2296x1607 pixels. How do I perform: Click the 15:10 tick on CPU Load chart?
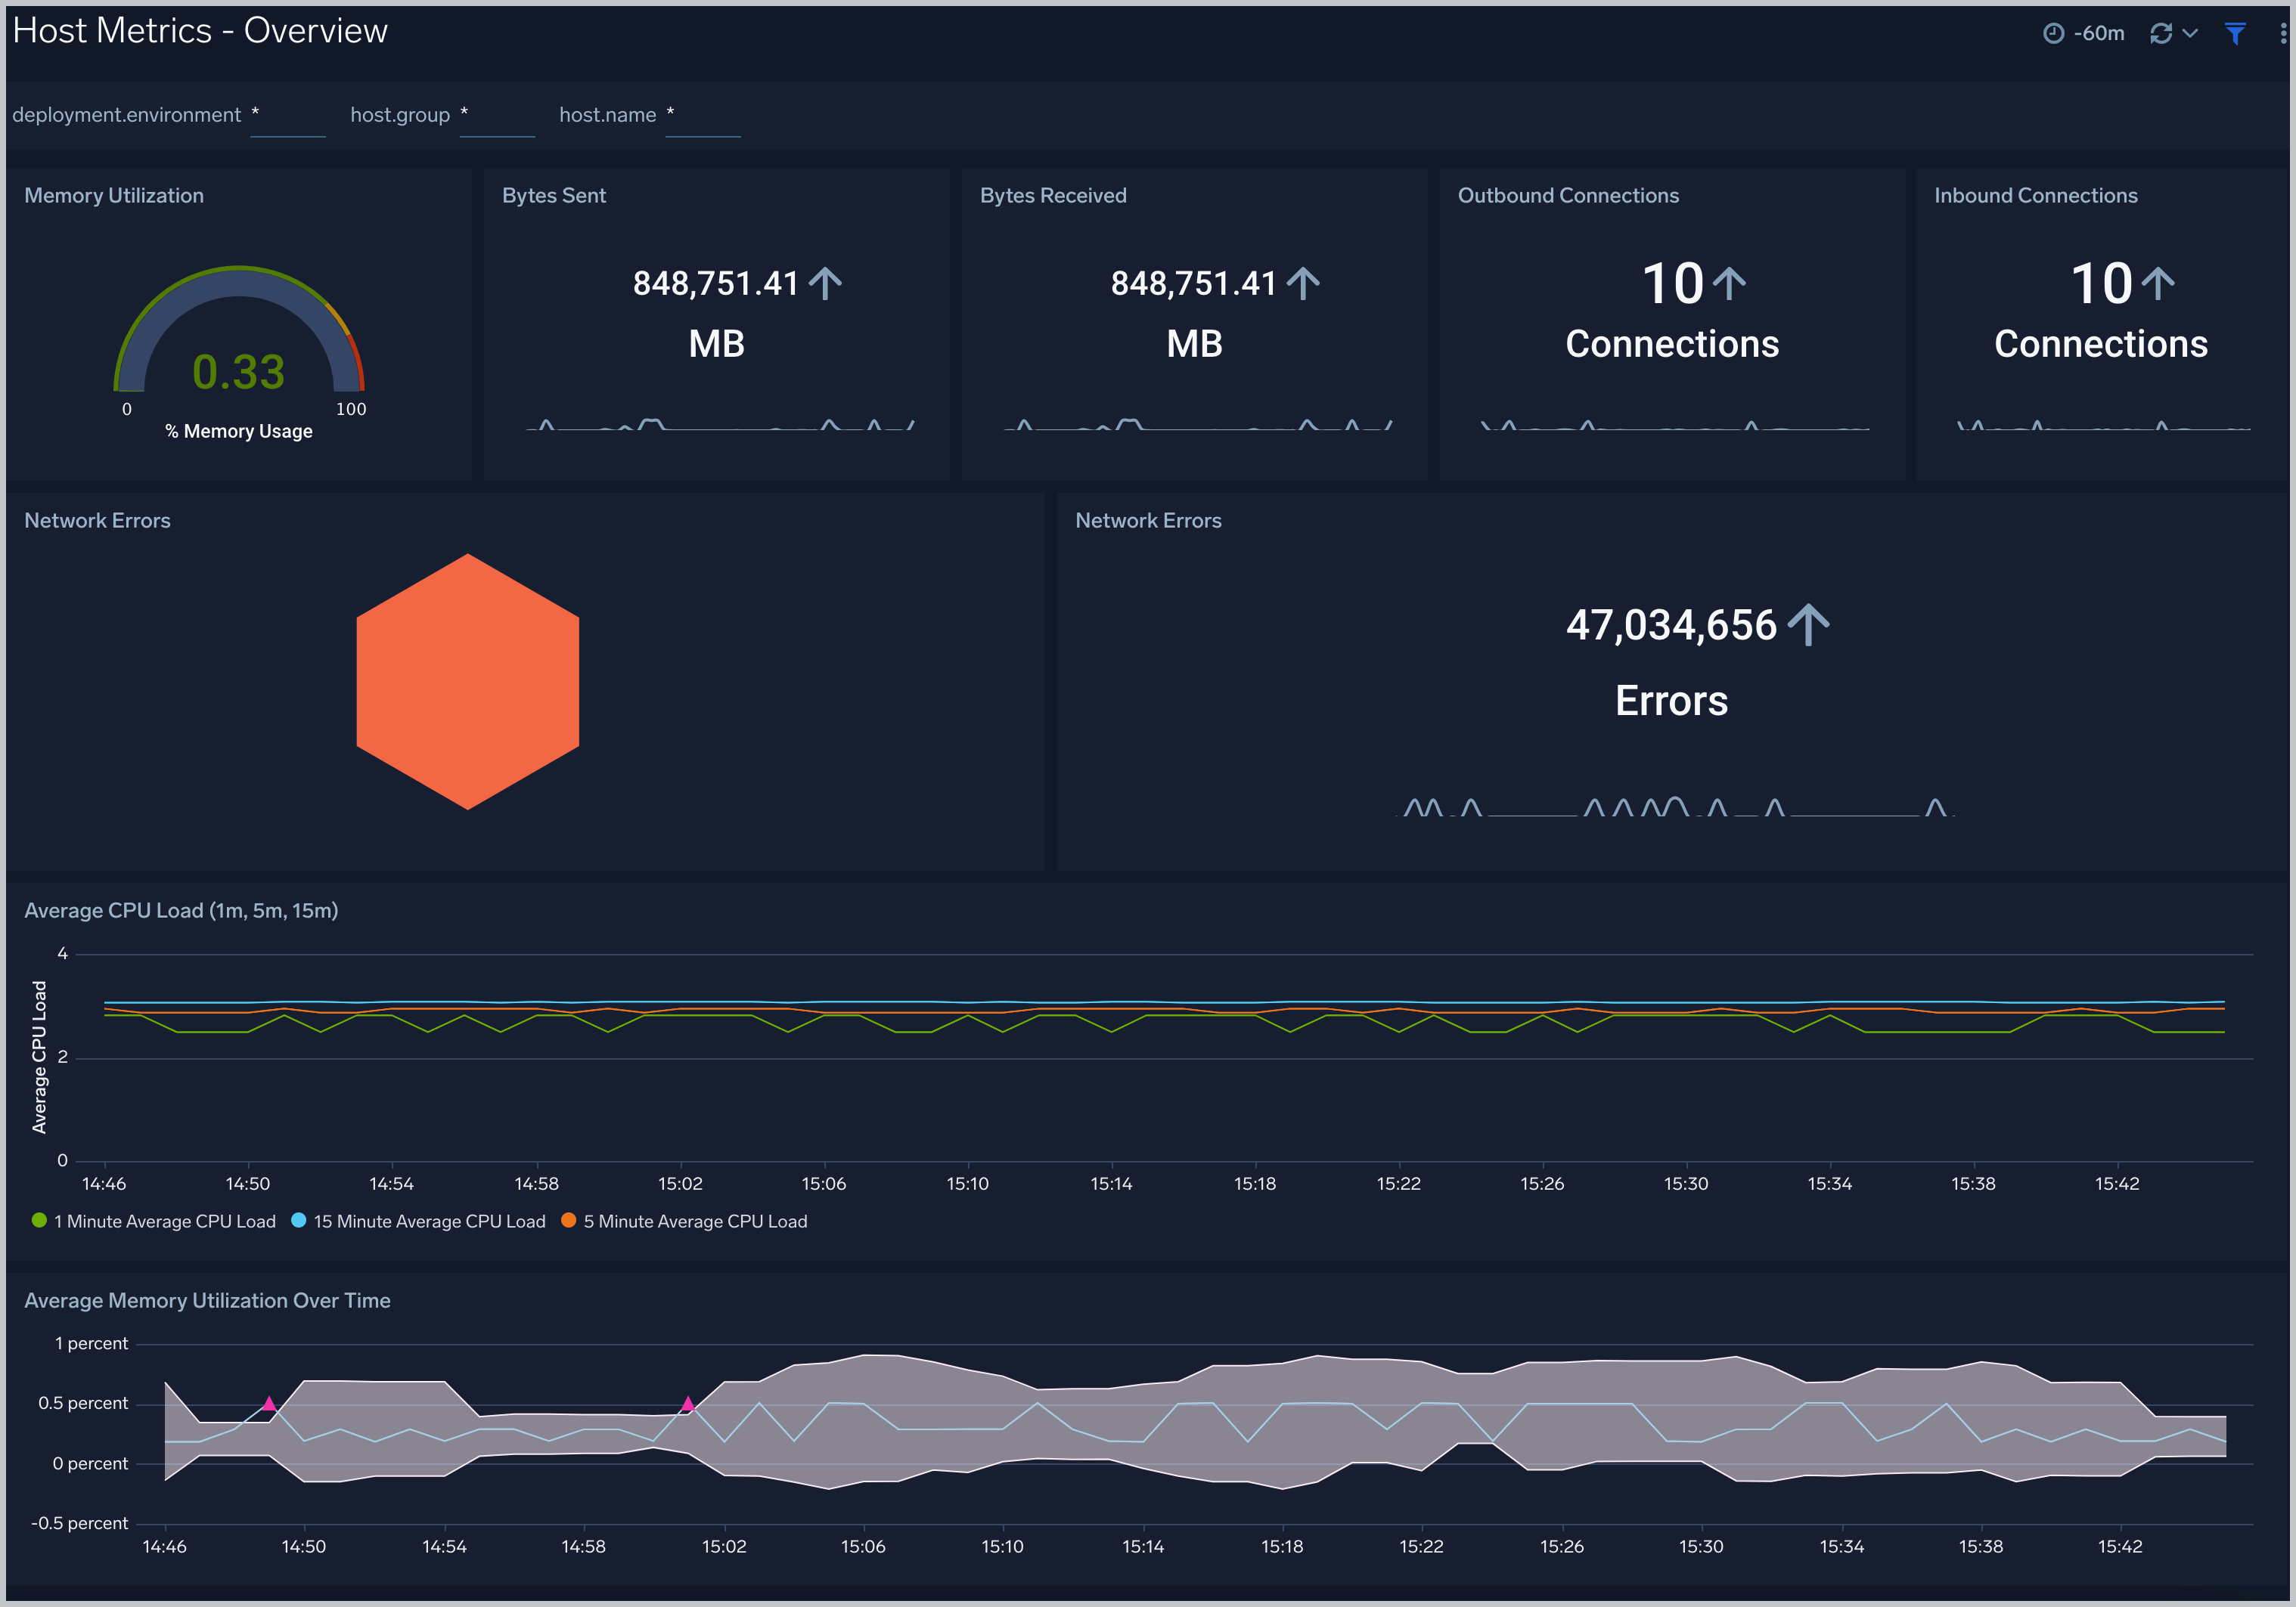[x=967, y=1183]
